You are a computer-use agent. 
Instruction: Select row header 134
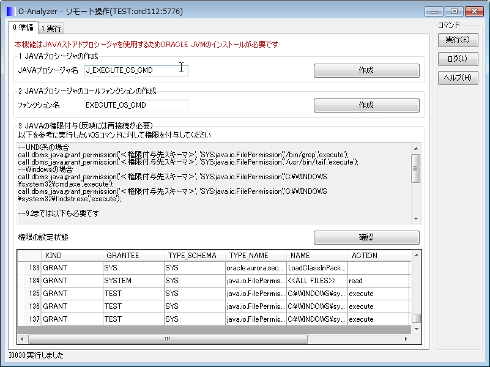point(30,281)
